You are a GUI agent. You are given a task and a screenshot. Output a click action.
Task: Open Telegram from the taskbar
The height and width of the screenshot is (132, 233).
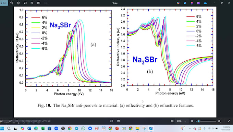pyautogui.click(x=76, y=129)
